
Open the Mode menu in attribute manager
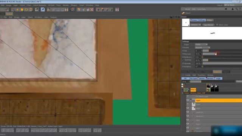pyautogui.click(x=188, y=9)
